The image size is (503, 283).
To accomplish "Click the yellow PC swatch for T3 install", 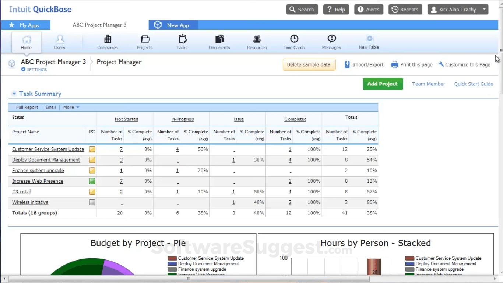I will click(x=92, y=192).
